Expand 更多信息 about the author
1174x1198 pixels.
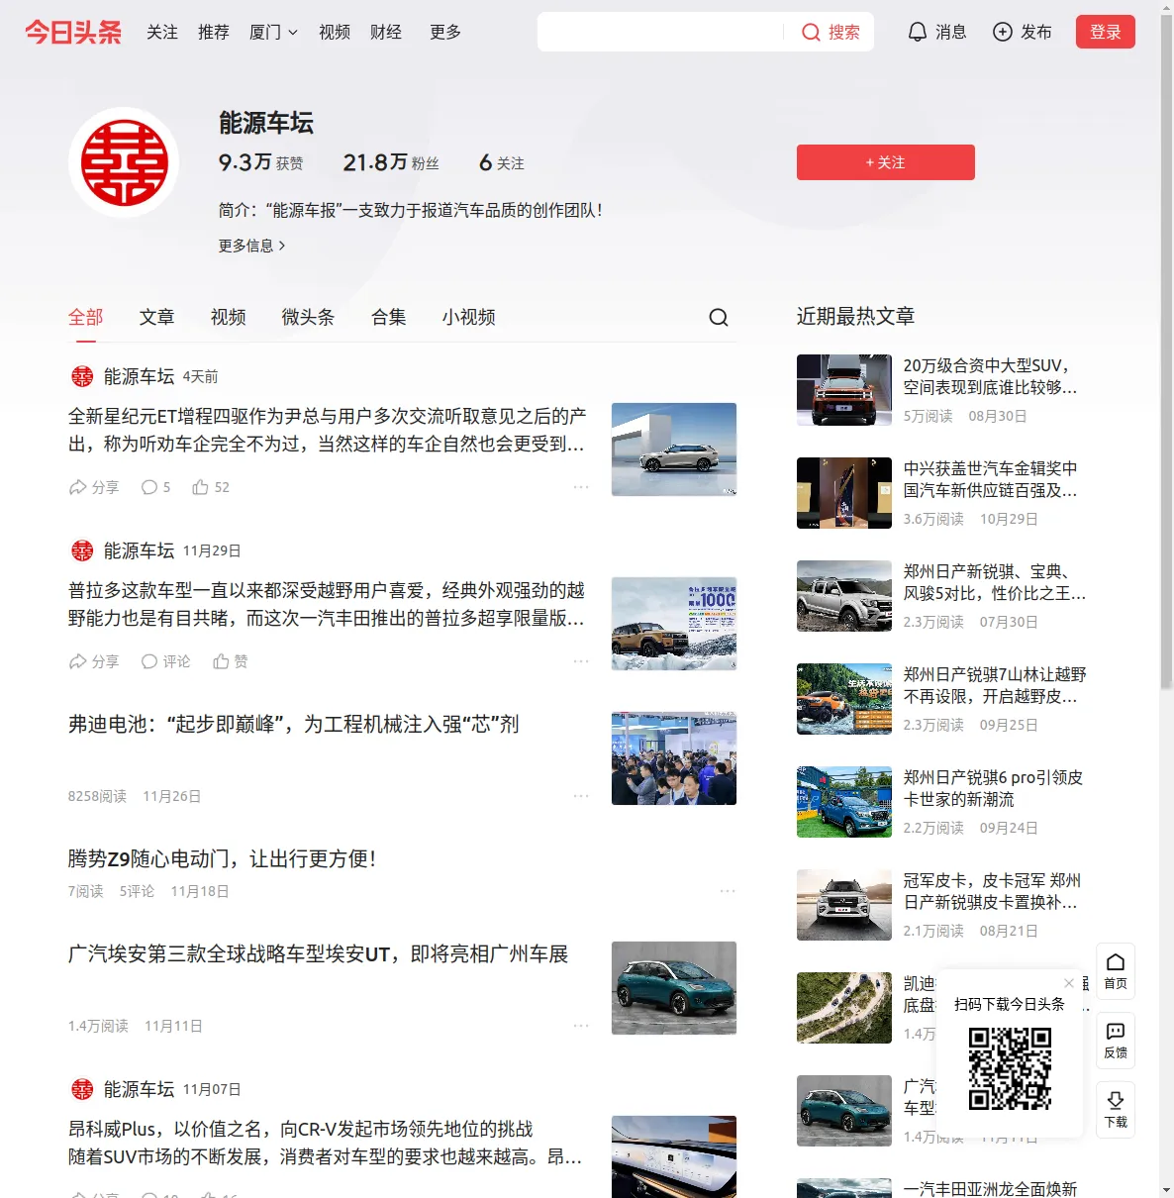[x=251, y=246]
